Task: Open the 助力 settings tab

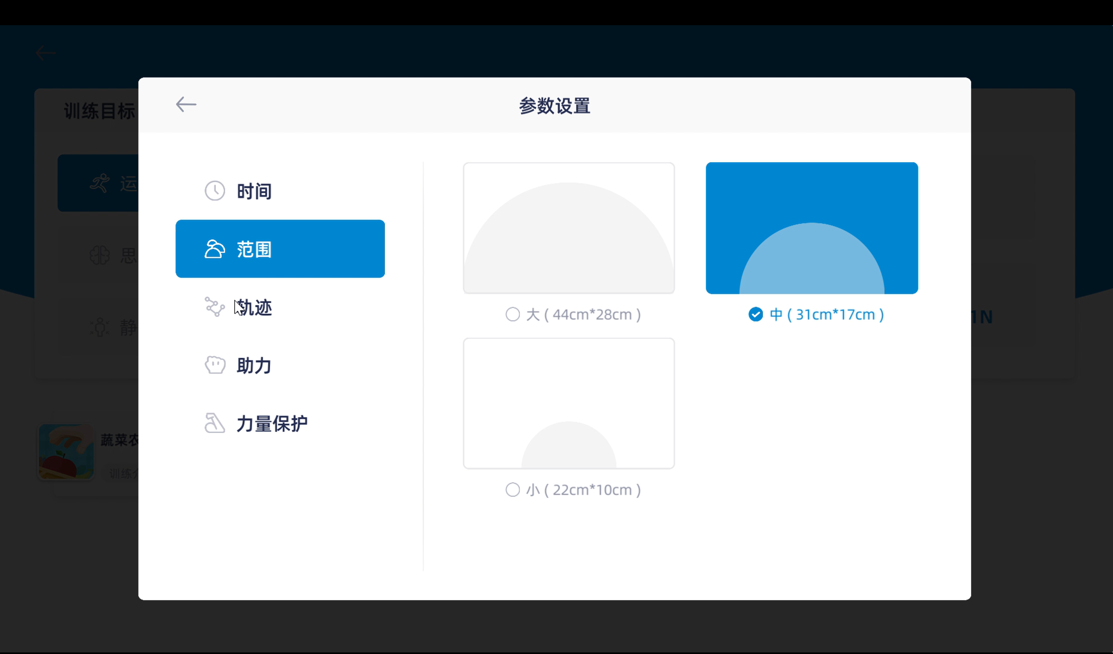Action: point(254,366)
